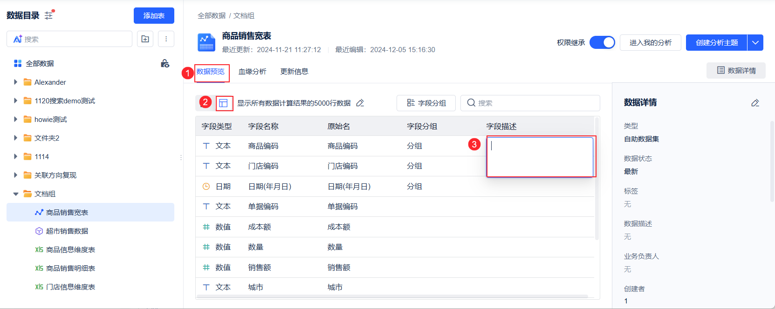Open the three-dot more options menu

[166, 39]
